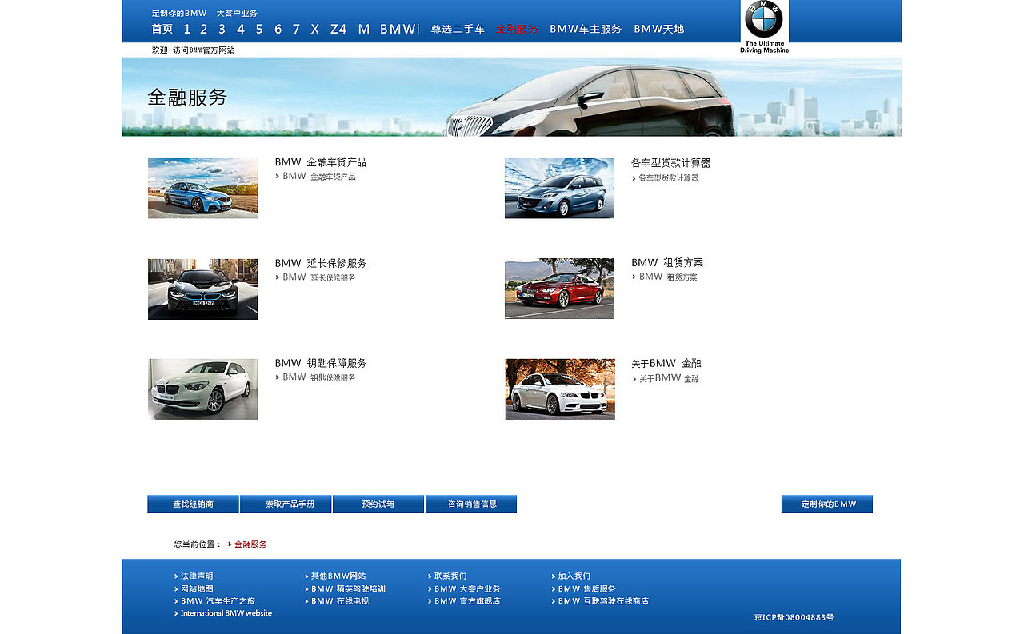Select the 5 series nav item

coord(259,29)
